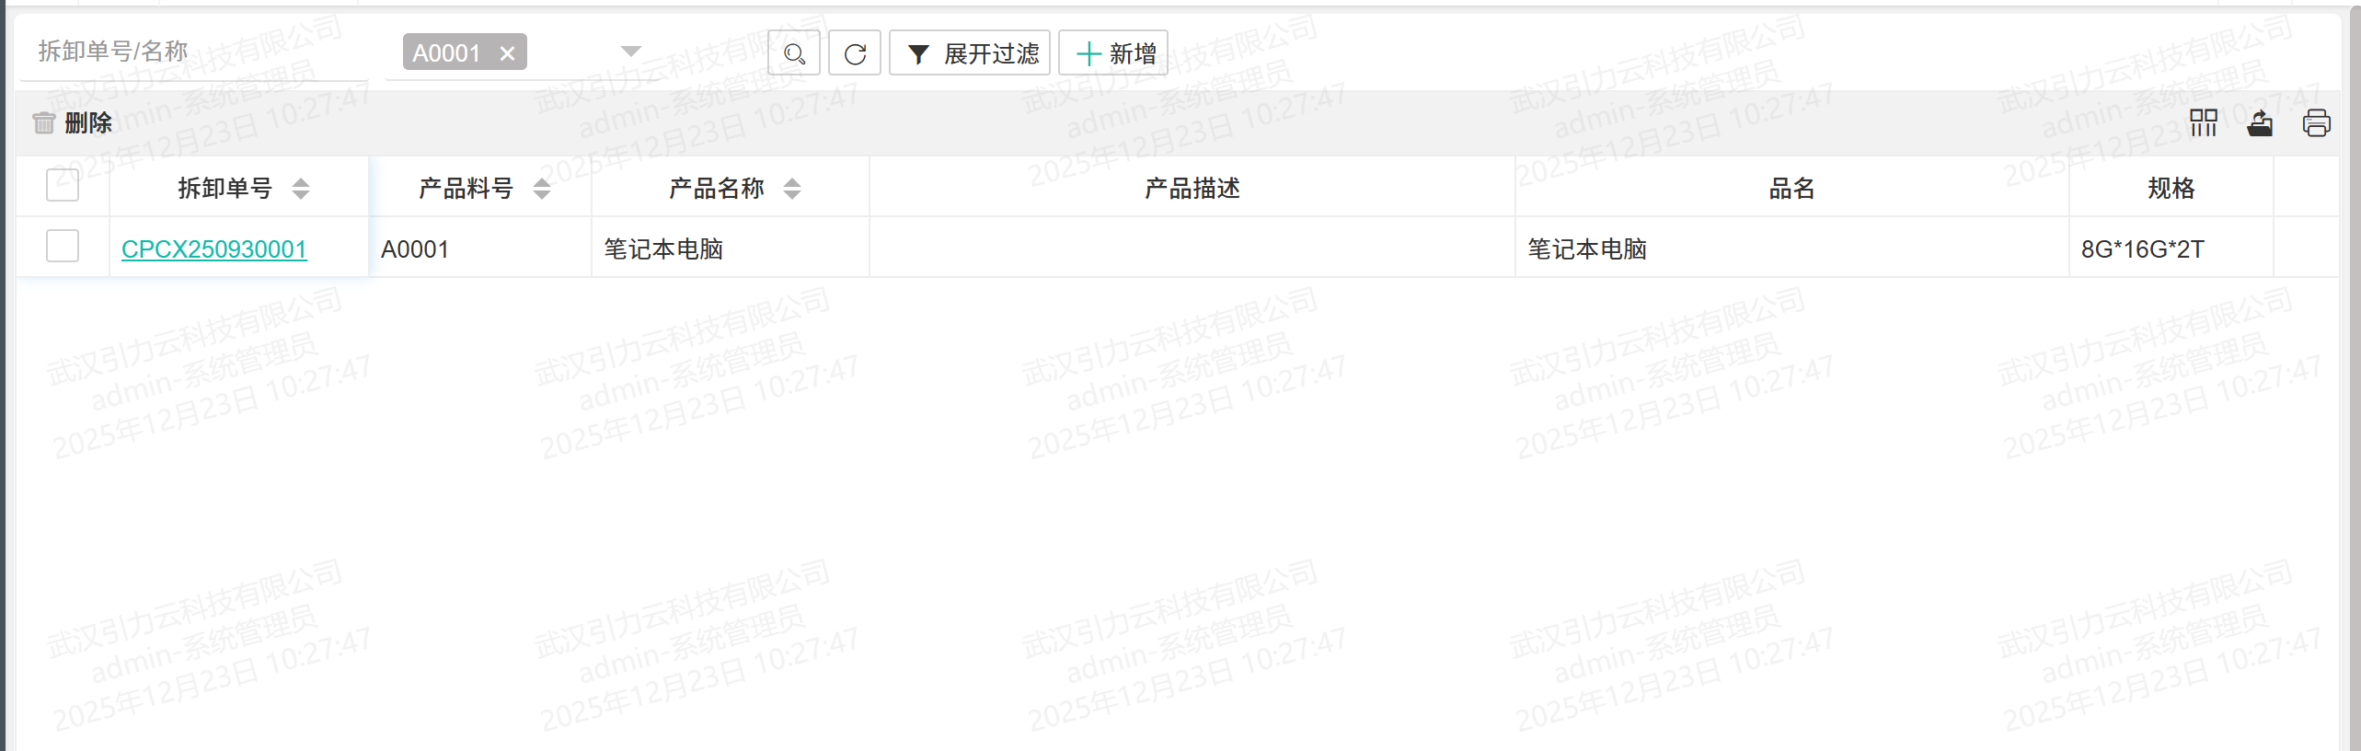
Task: Open the CPCX250930001 disassembly order link
Action: 213,249
